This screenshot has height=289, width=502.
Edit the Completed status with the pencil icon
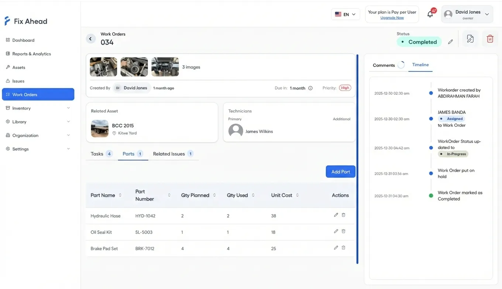tap(450, 42)
